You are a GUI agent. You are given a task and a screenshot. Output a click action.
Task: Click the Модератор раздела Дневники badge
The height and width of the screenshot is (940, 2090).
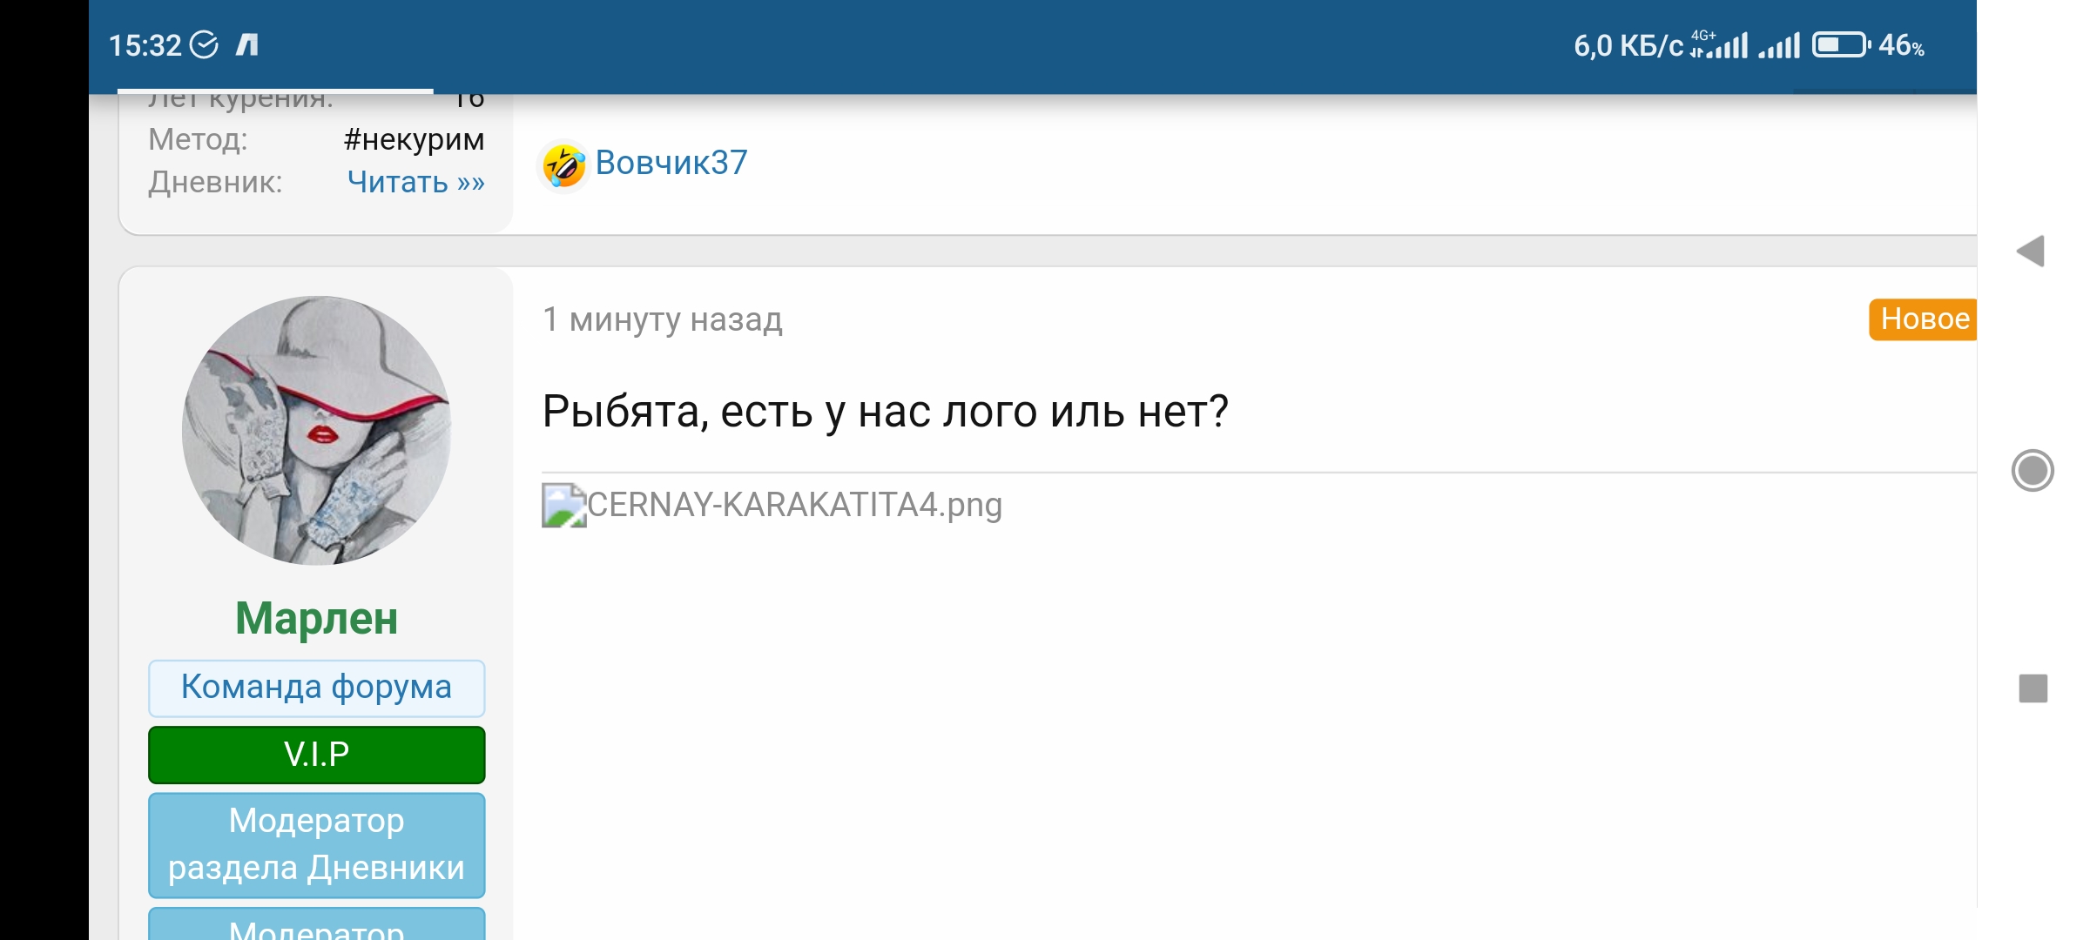tap(316, 844)
